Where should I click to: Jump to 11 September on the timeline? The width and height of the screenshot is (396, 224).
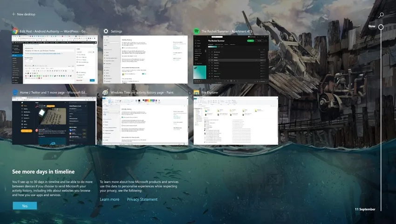tap(365, 210)
